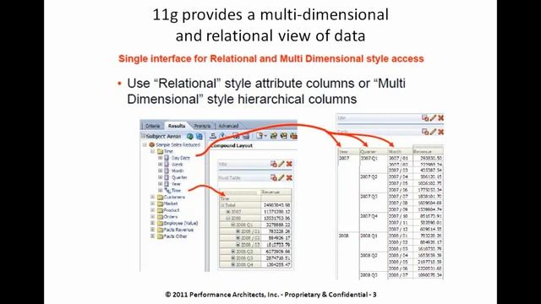Expand the Day Date column node

click(x=160, y=158)
